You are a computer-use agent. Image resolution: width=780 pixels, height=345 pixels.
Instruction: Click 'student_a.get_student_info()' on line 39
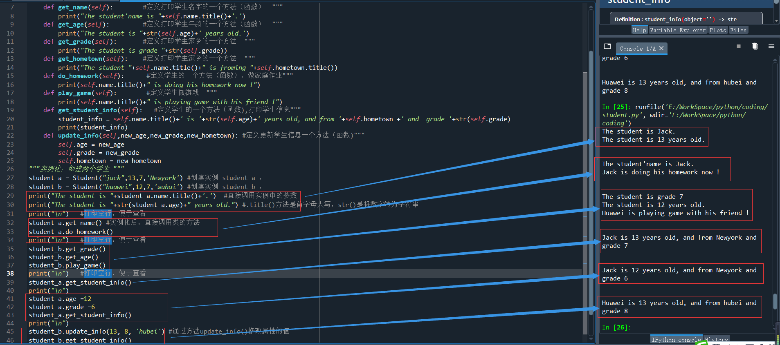point(80,283)
